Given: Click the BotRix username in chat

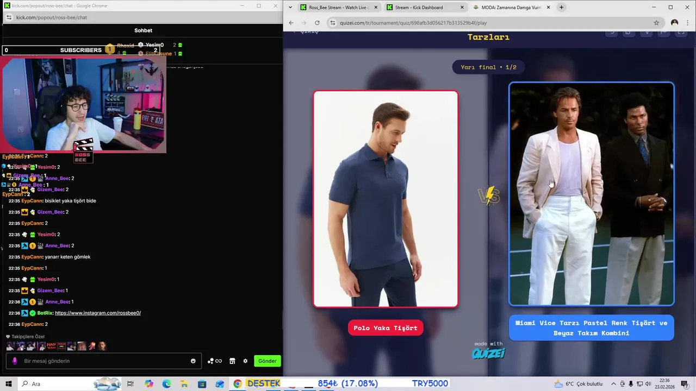Looking at the screenshot, I should 45,313.
